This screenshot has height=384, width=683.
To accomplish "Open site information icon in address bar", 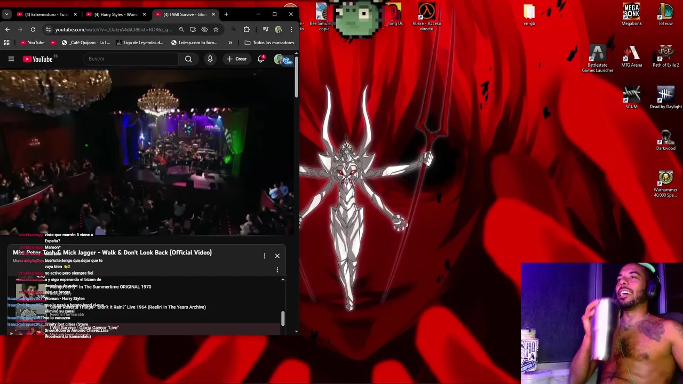I will pyautogui.click(x=48, y=29).
